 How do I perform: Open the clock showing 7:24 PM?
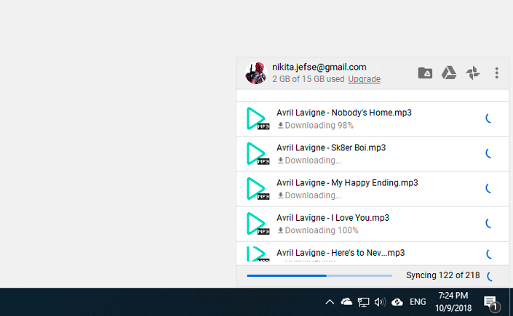[453, 302]
